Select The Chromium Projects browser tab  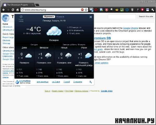17,5
